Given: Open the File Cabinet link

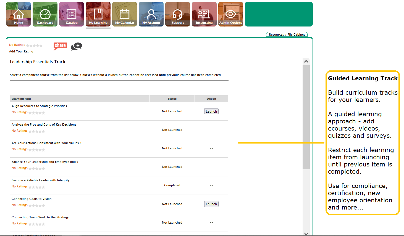Looking at the screenshot, I should click(296, 35).
